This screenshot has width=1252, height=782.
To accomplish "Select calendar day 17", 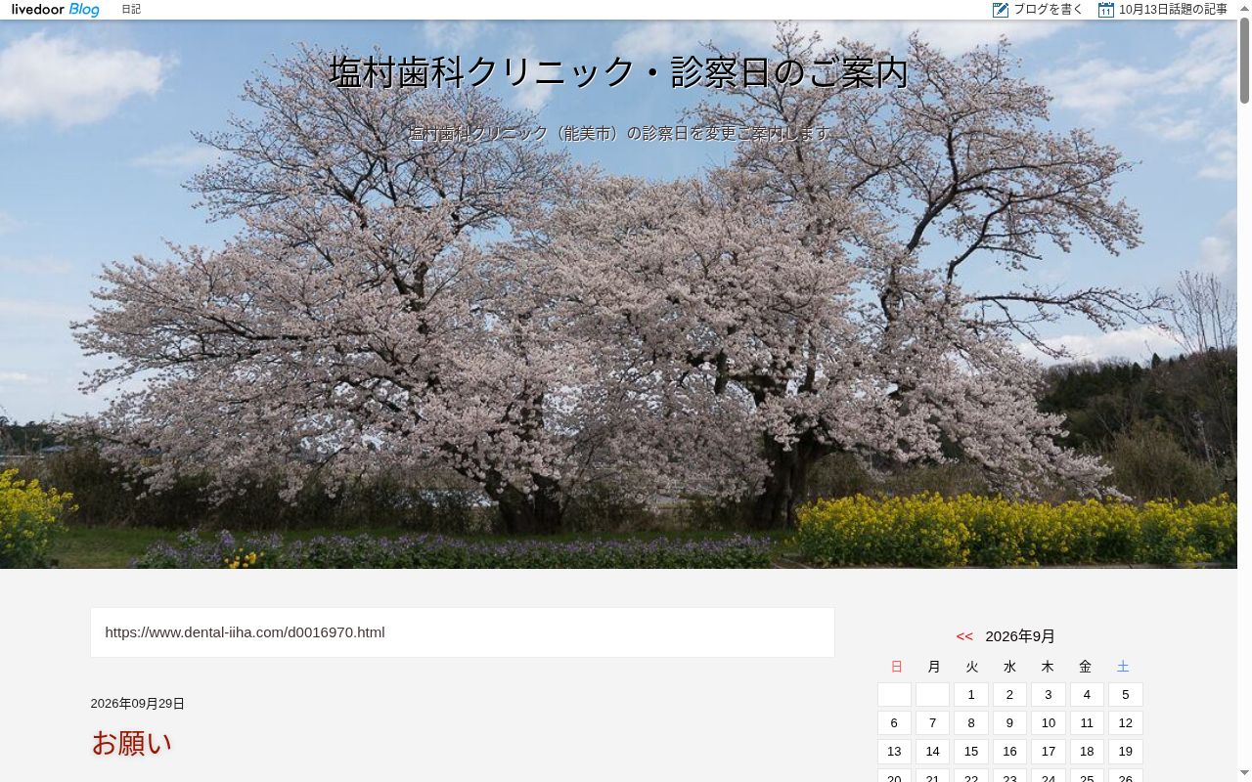I will [1049, 752].
